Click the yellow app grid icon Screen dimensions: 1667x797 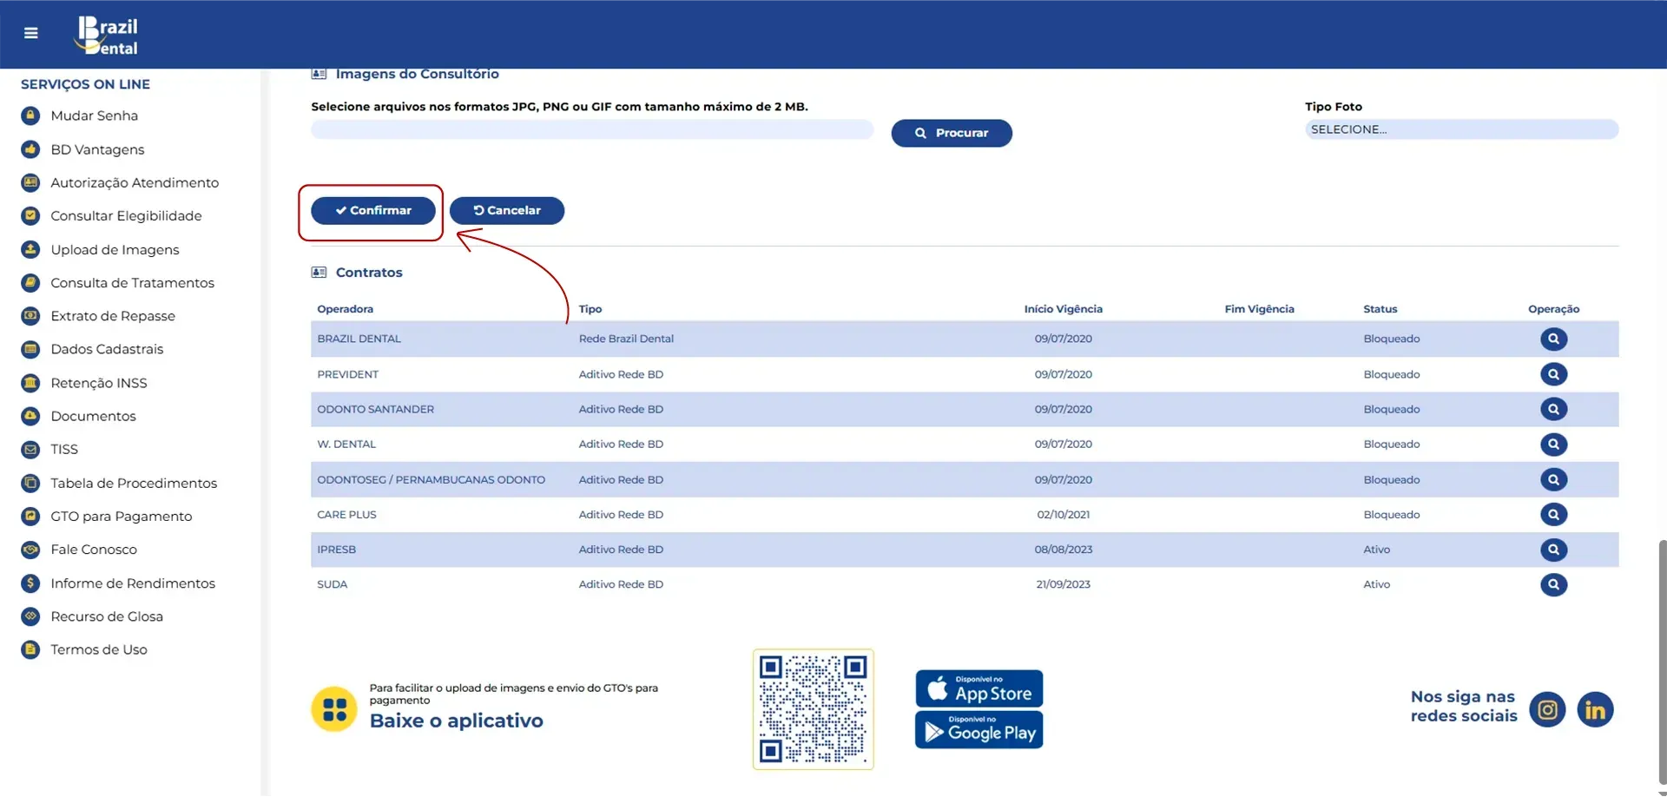pos(334,709)
